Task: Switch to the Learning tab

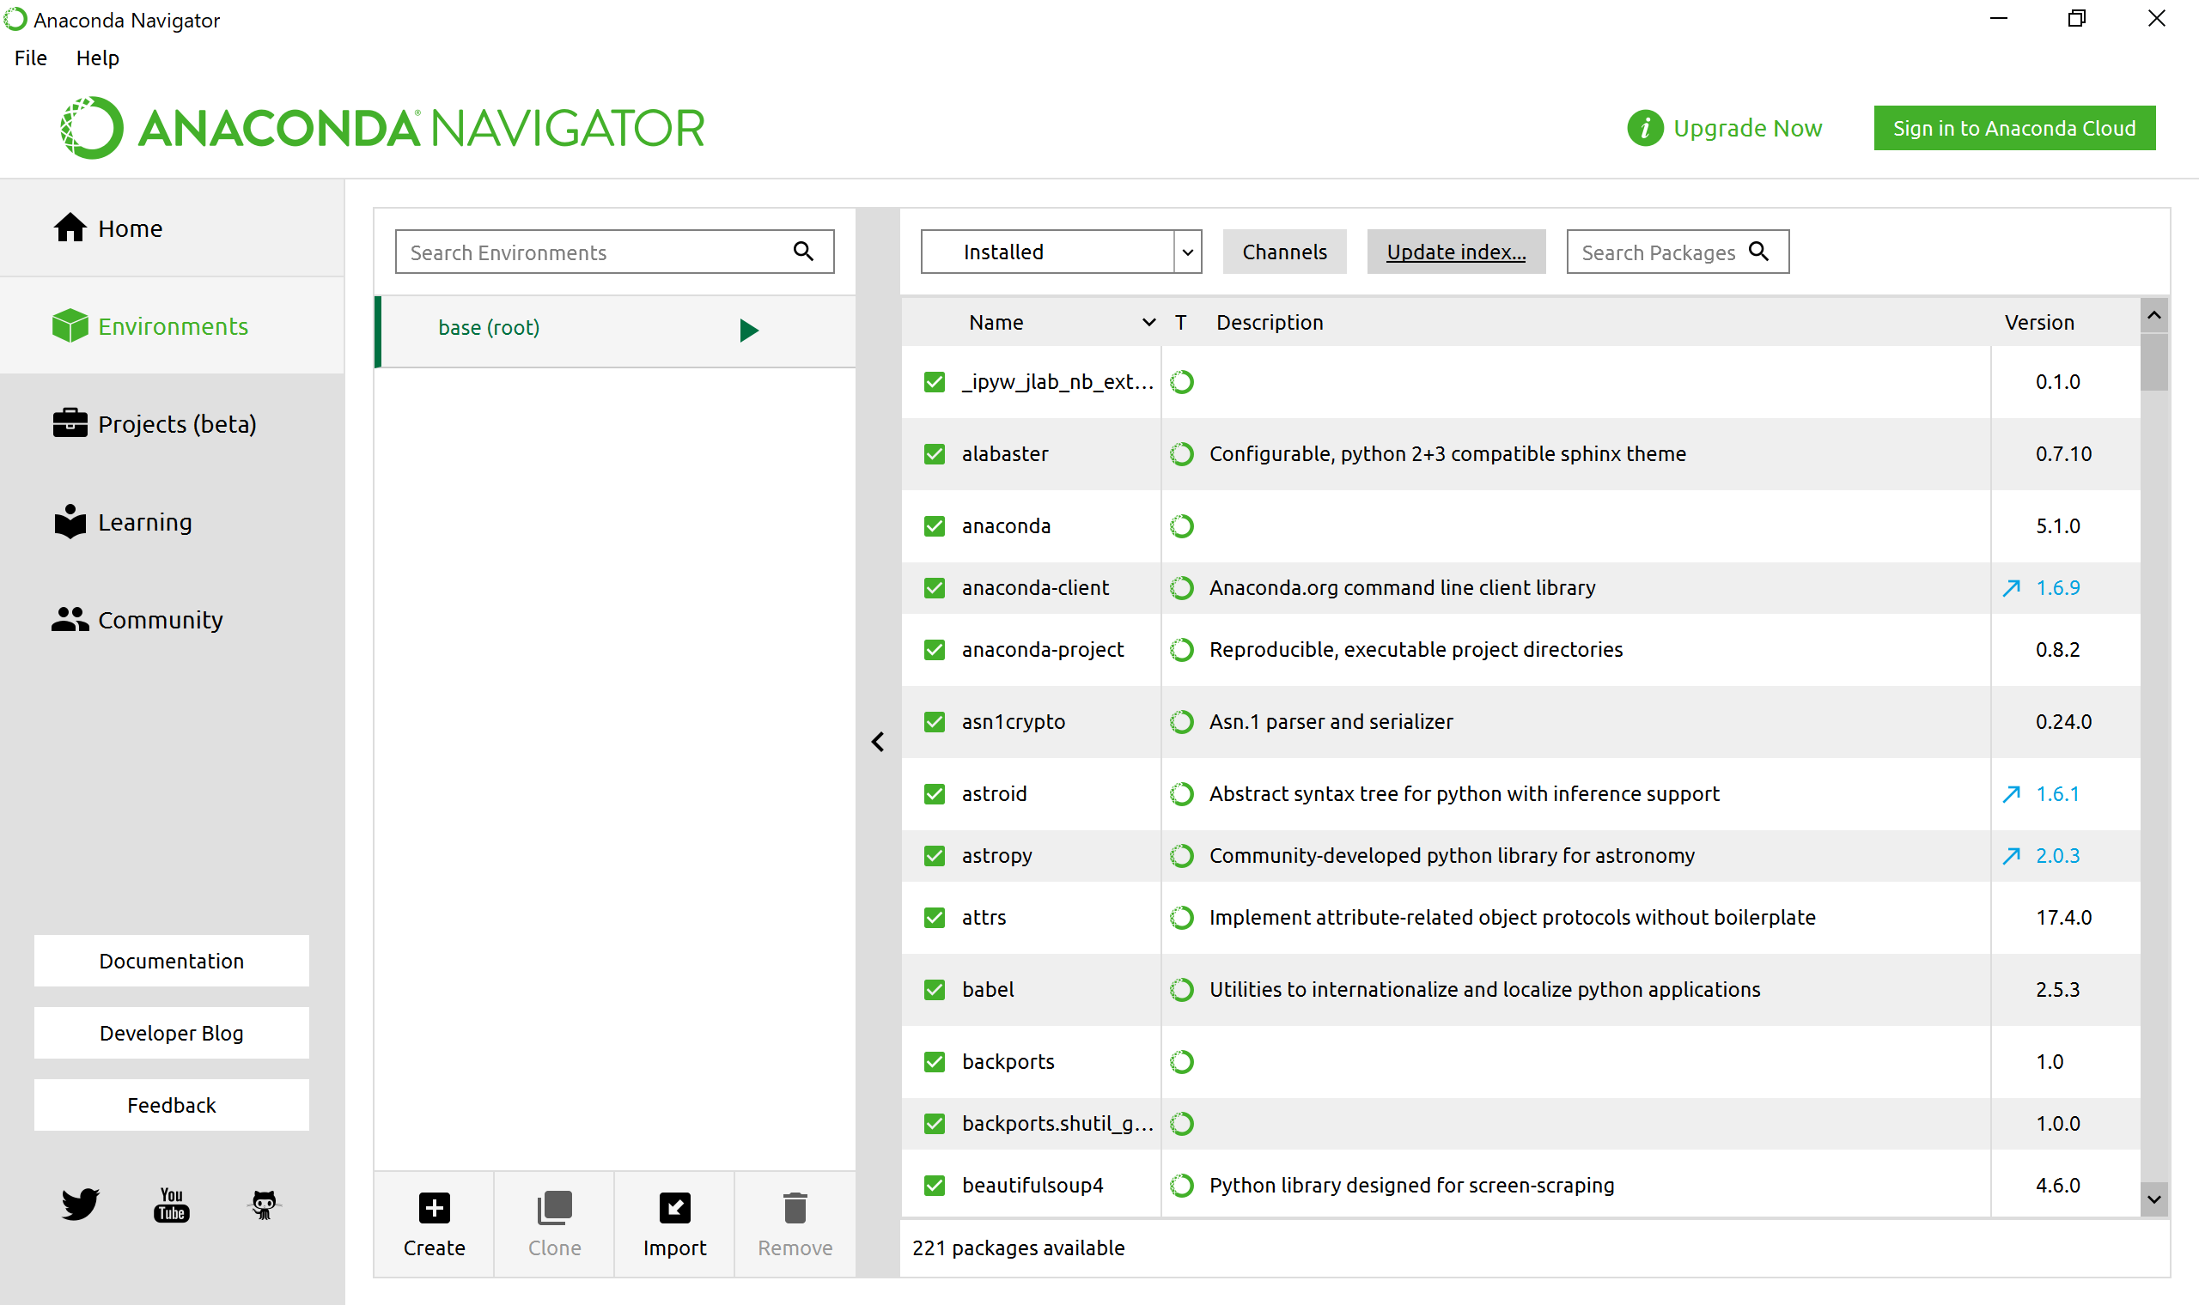Action: (x=144, y=522)
